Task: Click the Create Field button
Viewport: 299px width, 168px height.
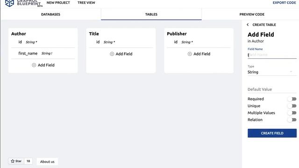Action: coord(272,133)
